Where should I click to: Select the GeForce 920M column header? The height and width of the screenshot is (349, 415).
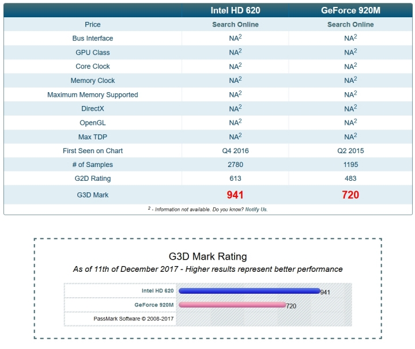(x=350, y=10)
